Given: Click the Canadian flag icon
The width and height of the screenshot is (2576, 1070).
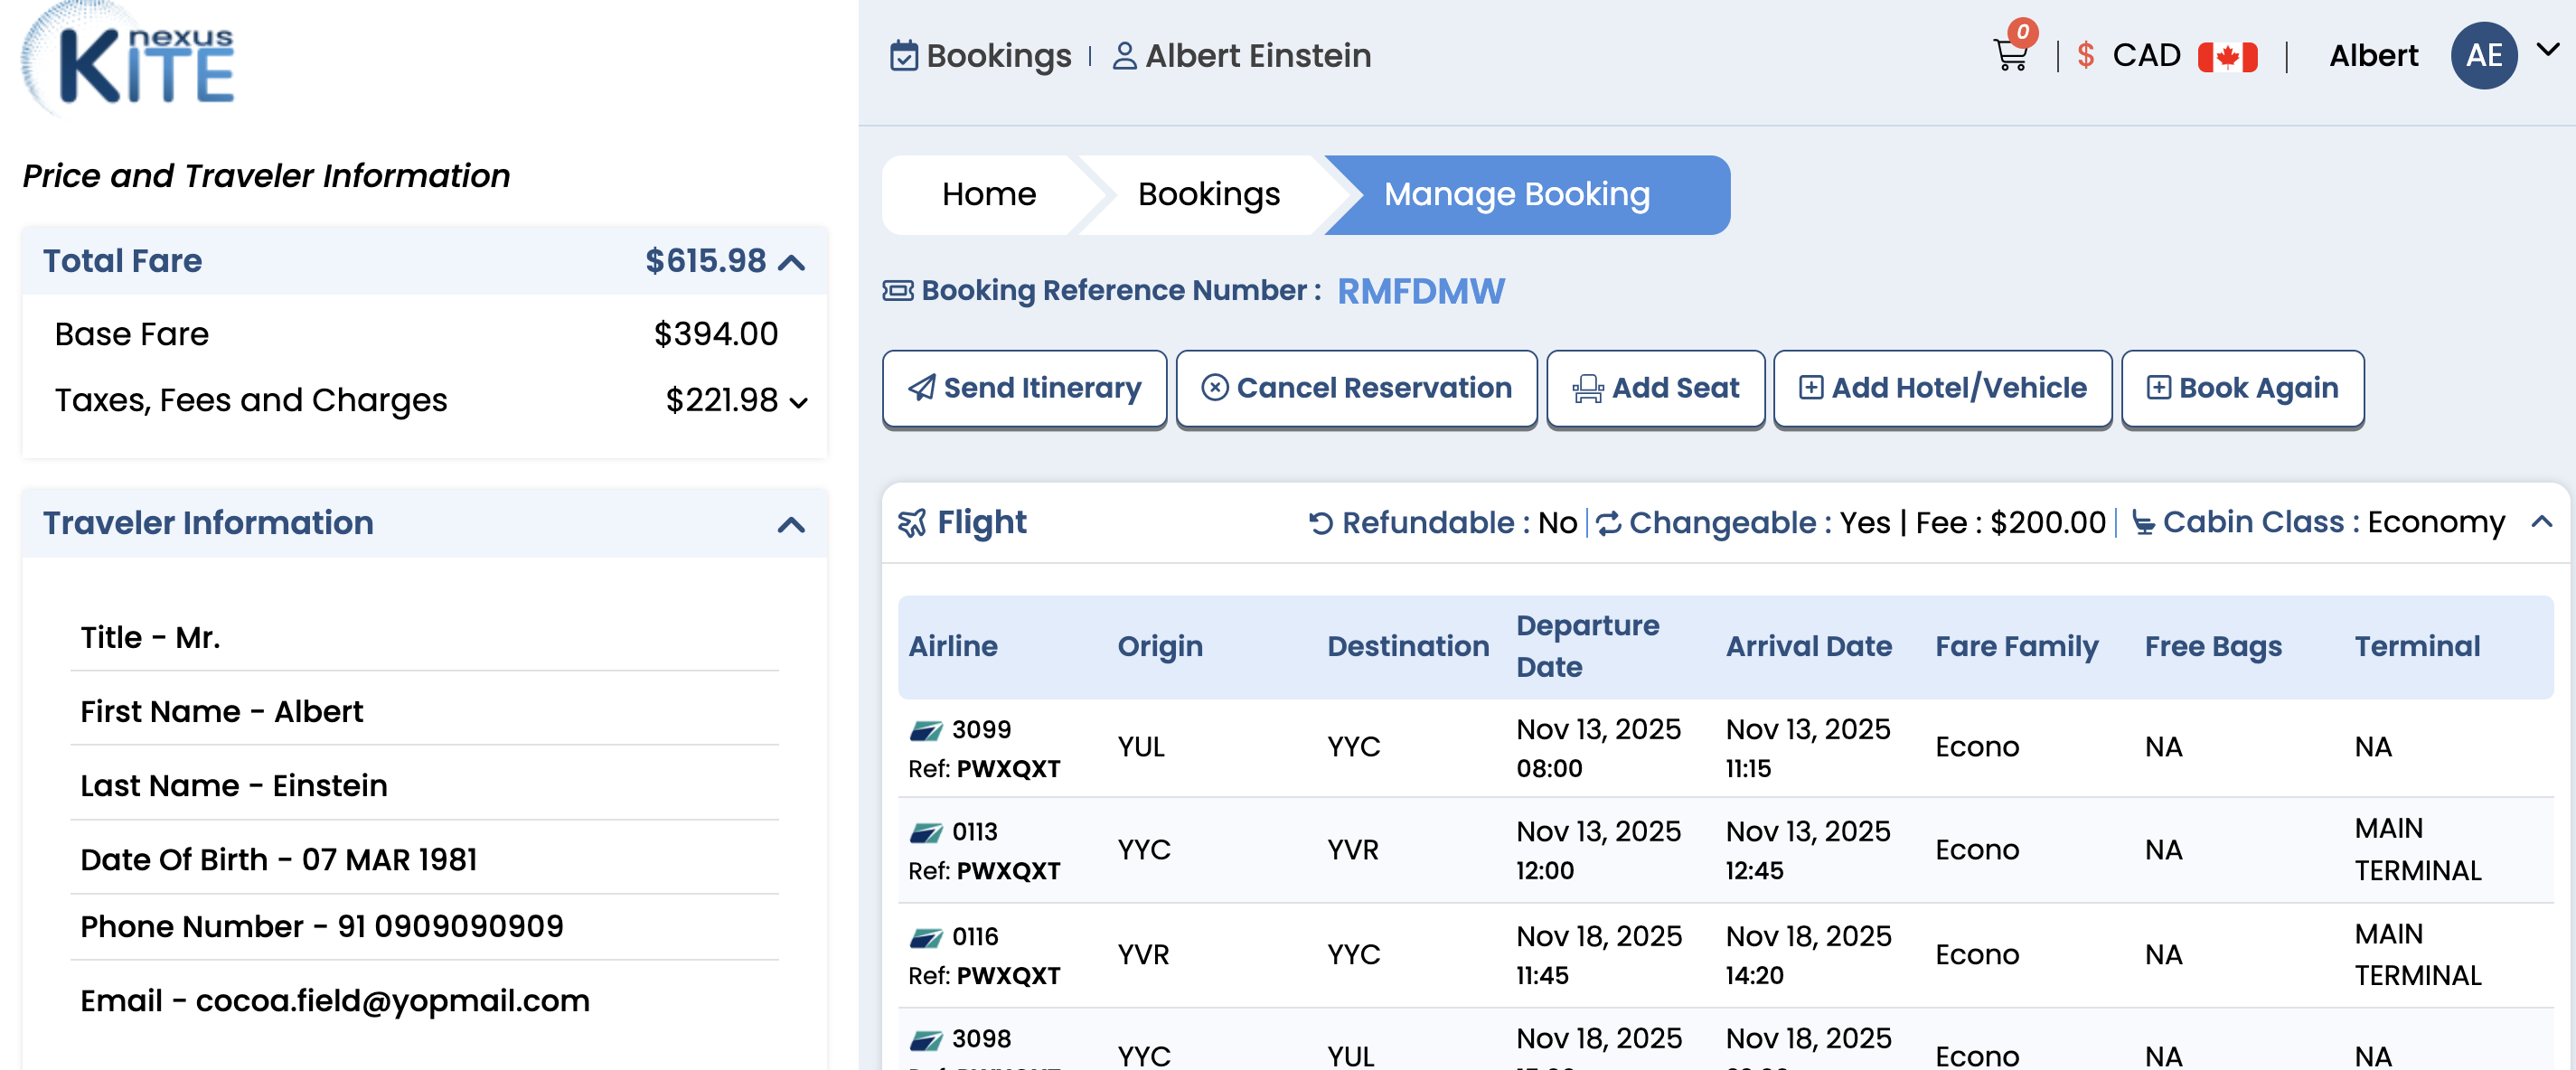Looking at the screenshot, I should tap(2227, 56).
